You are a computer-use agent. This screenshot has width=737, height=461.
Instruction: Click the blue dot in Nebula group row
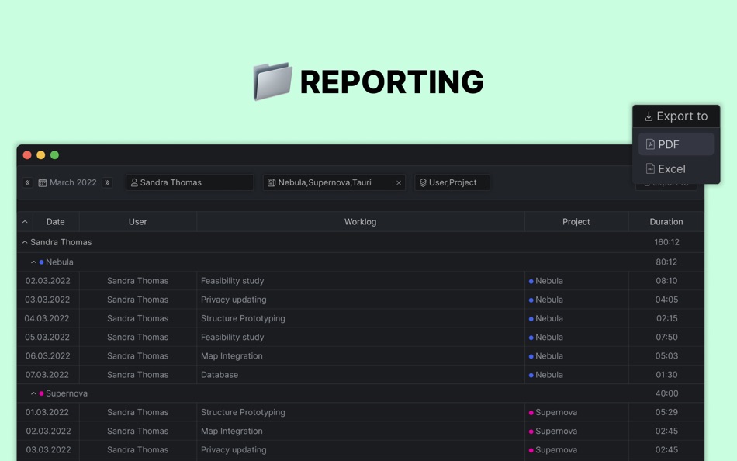coord(41,262)
